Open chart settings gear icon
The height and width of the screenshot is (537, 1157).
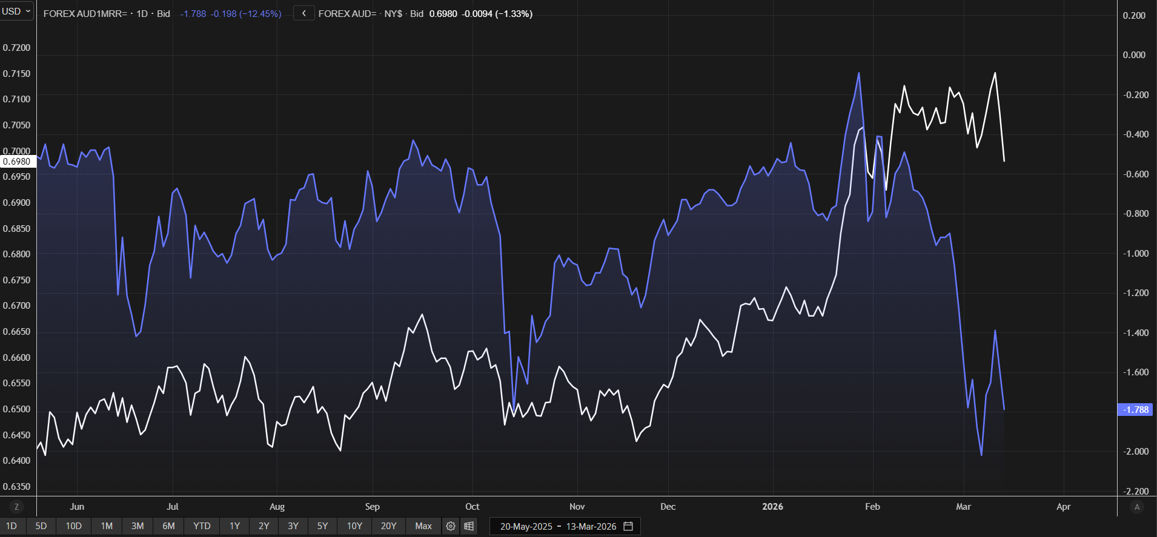450,526
